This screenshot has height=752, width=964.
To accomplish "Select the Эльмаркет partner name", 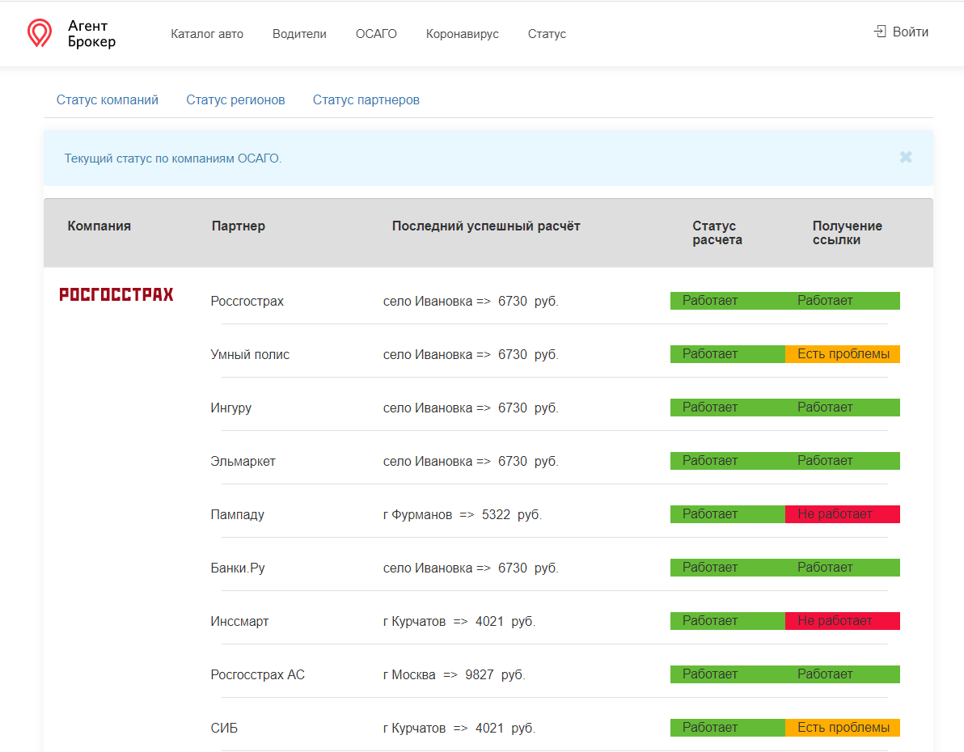I will click(x=243, y=461).
